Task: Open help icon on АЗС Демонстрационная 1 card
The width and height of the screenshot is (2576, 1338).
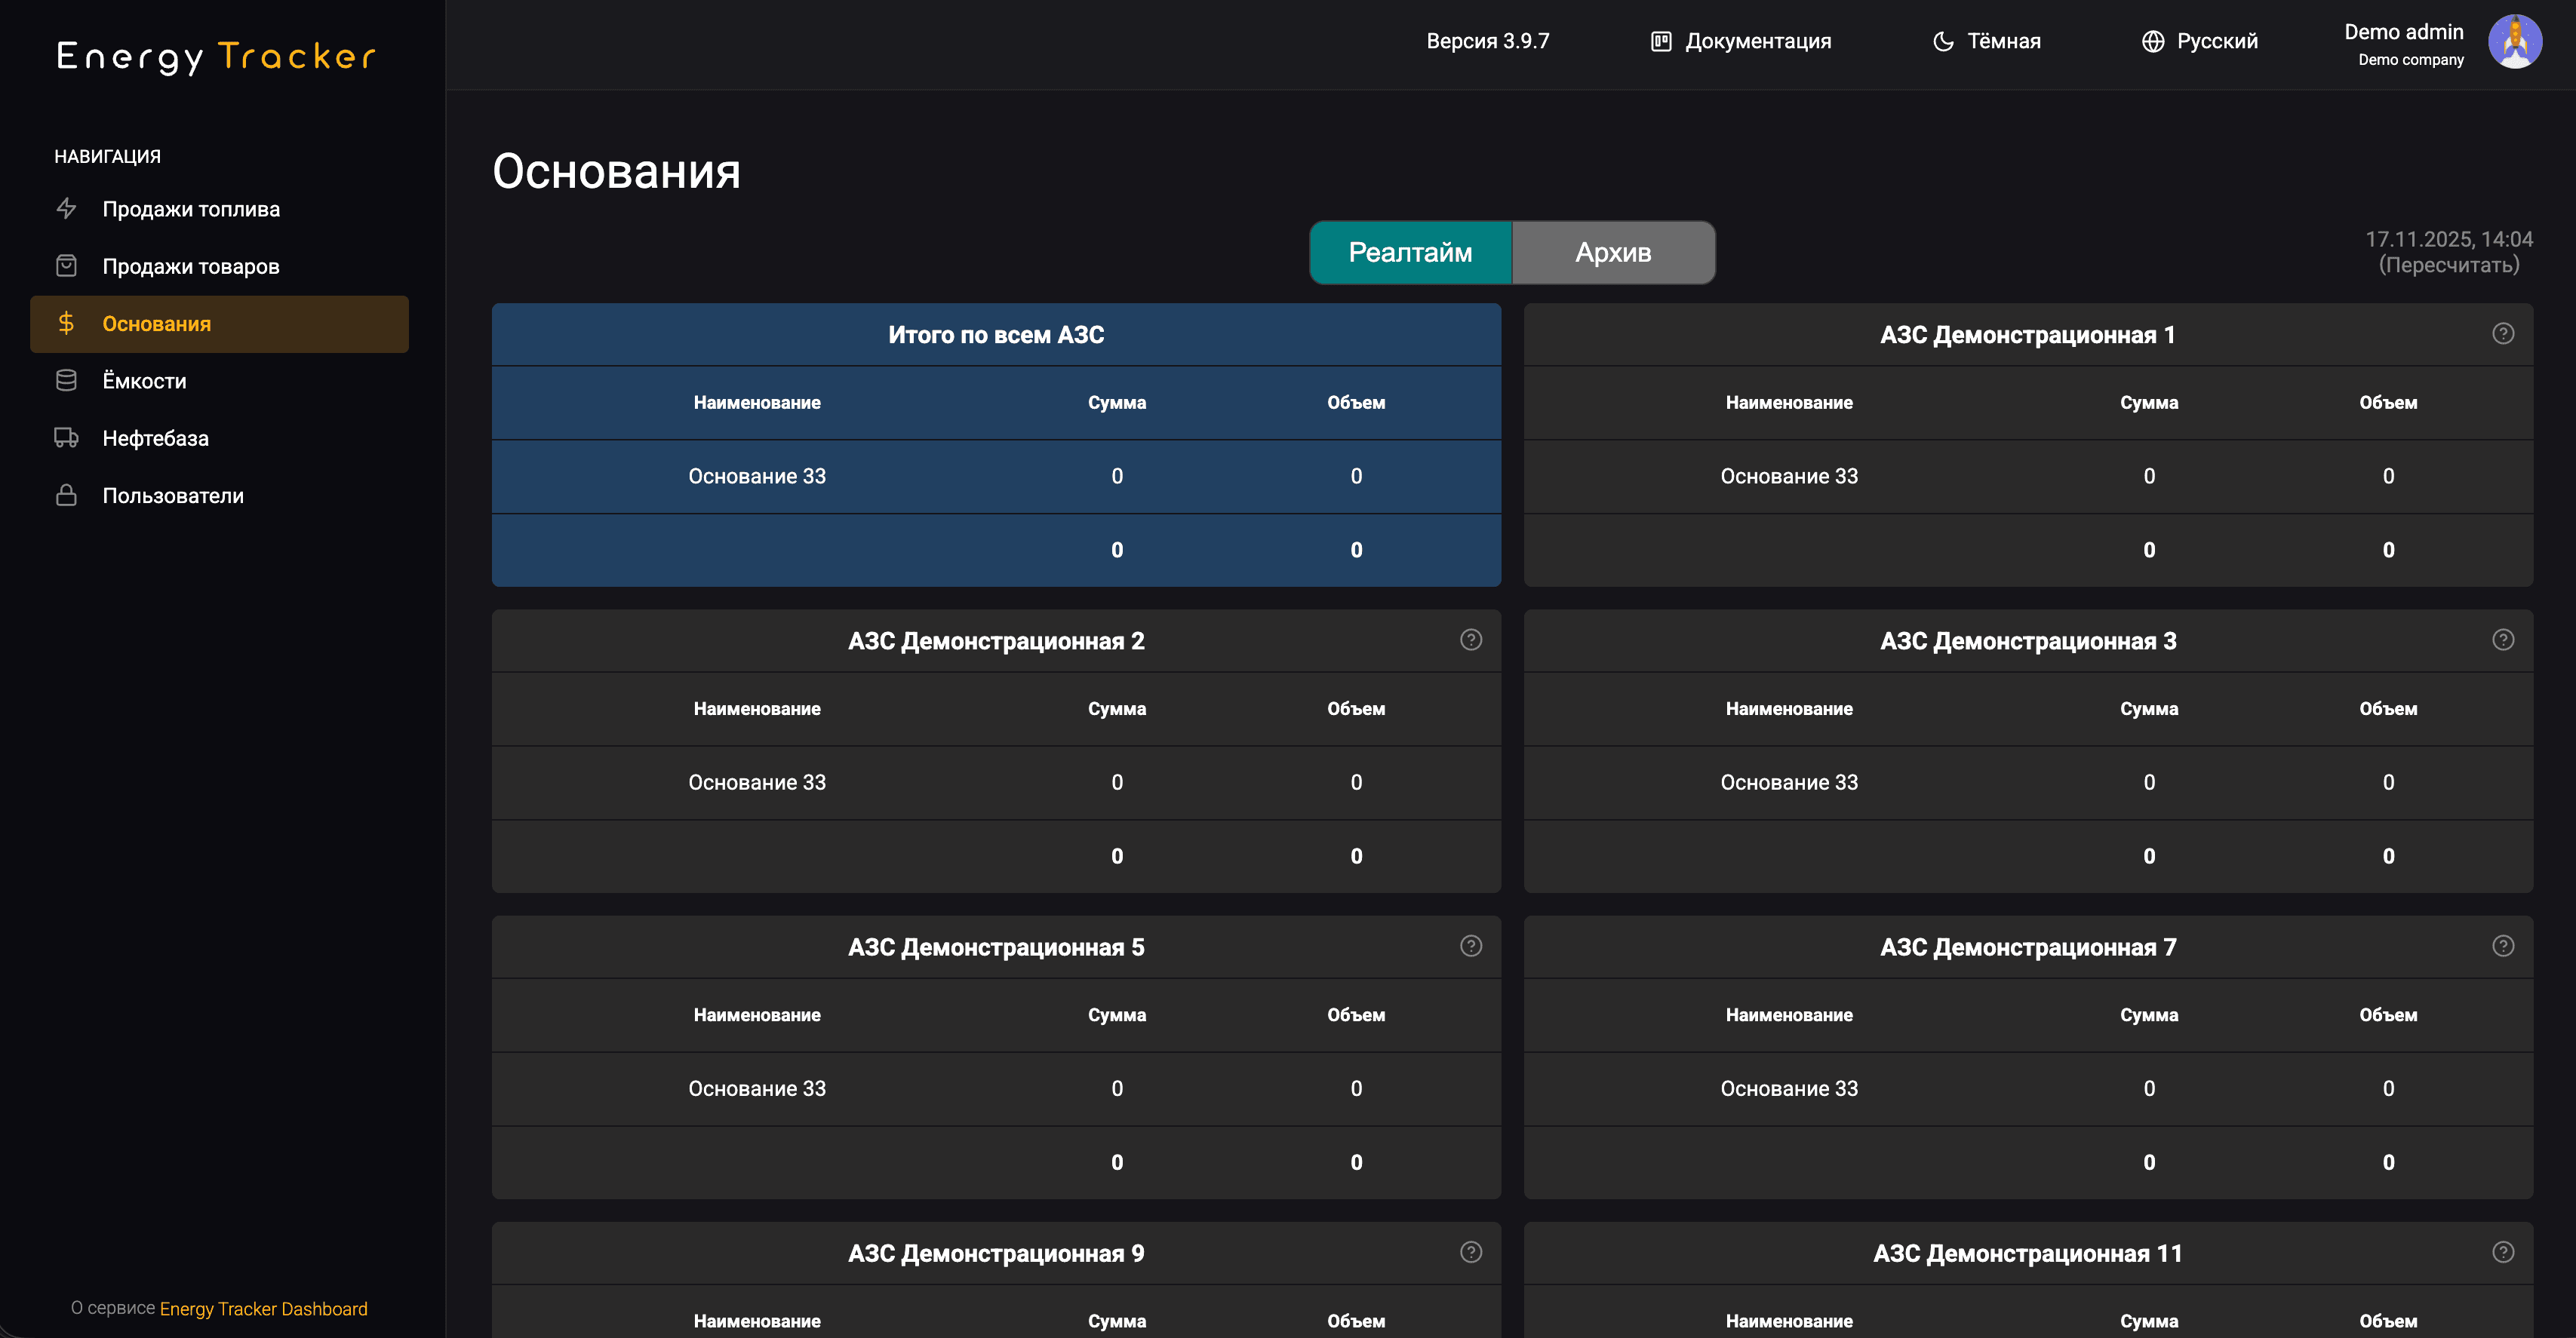Action: pyautogui.click(x=2503, y=333)
